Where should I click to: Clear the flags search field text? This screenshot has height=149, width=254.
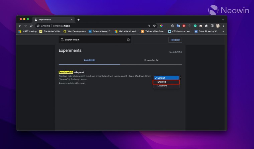click(x=128, y=40)
